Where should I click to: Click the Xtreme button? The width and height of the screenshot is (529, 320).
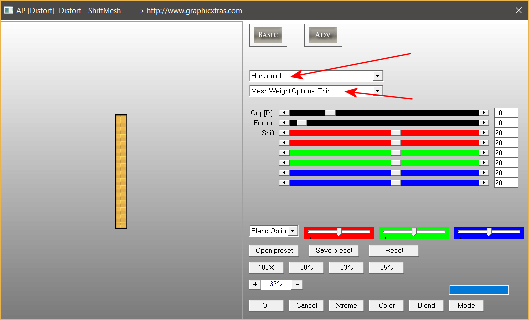tap(346, 305)
